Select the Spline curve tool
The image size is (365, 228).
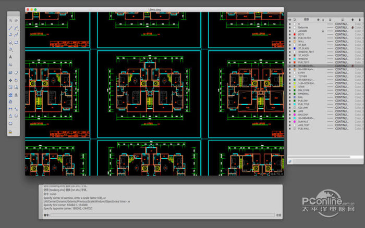(16, 35)
